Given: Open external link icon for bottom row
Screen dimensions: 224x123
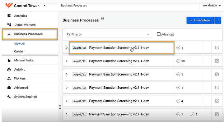Looking at the screenshot, I should (217, 114).
